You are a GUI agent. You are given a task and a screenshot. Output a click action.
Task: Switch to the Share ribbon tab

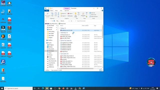pos(56,10)
